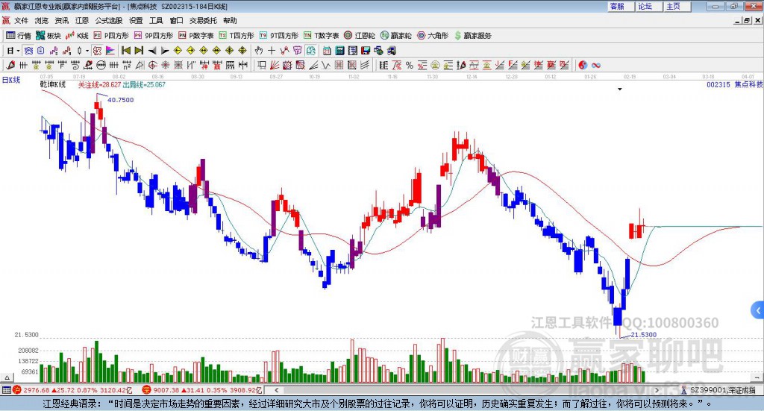Open the P数字表 number table
Image resolution: width=764 pixels, height=411 pixels.
(x=196, y=36)
